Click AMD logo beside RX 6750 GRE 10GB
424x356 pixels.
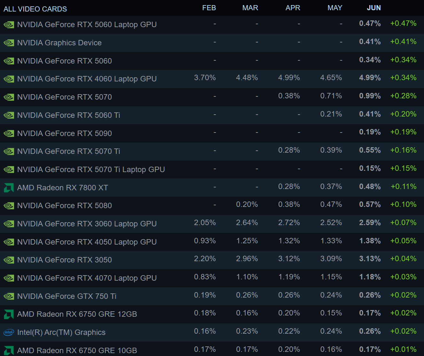pos(9,351)
